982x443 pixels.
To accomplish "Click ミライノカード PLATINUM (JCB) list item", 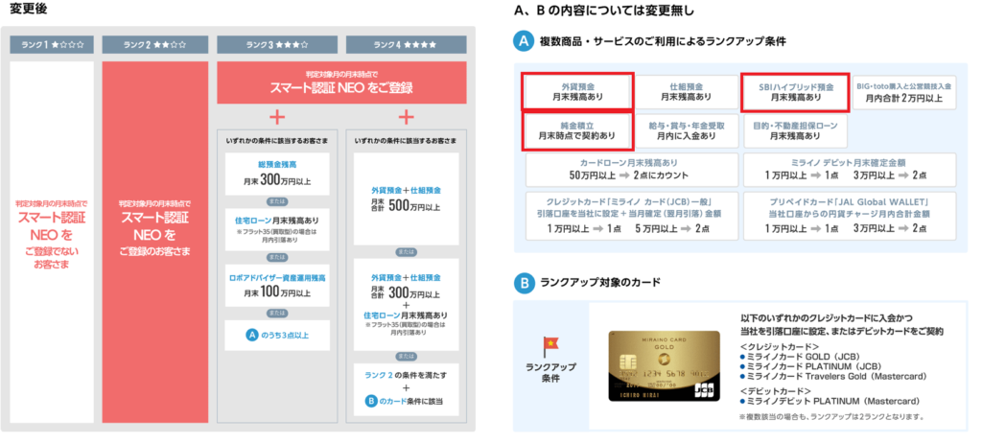I will pos(810,366).
